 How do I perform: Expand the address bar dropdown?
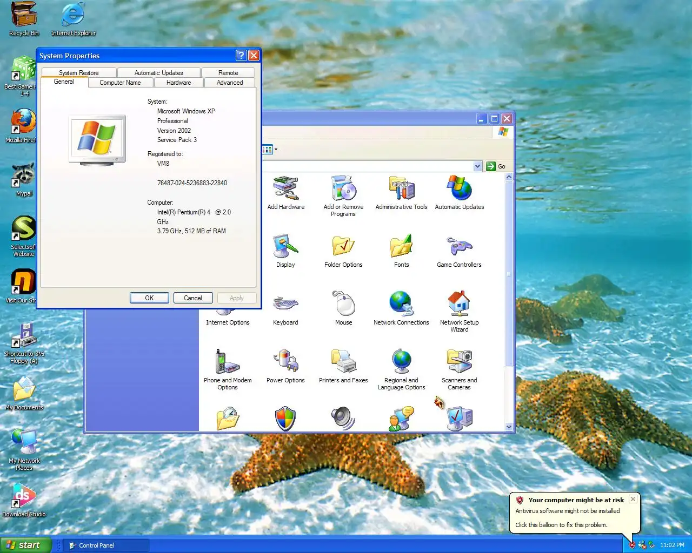477,166
